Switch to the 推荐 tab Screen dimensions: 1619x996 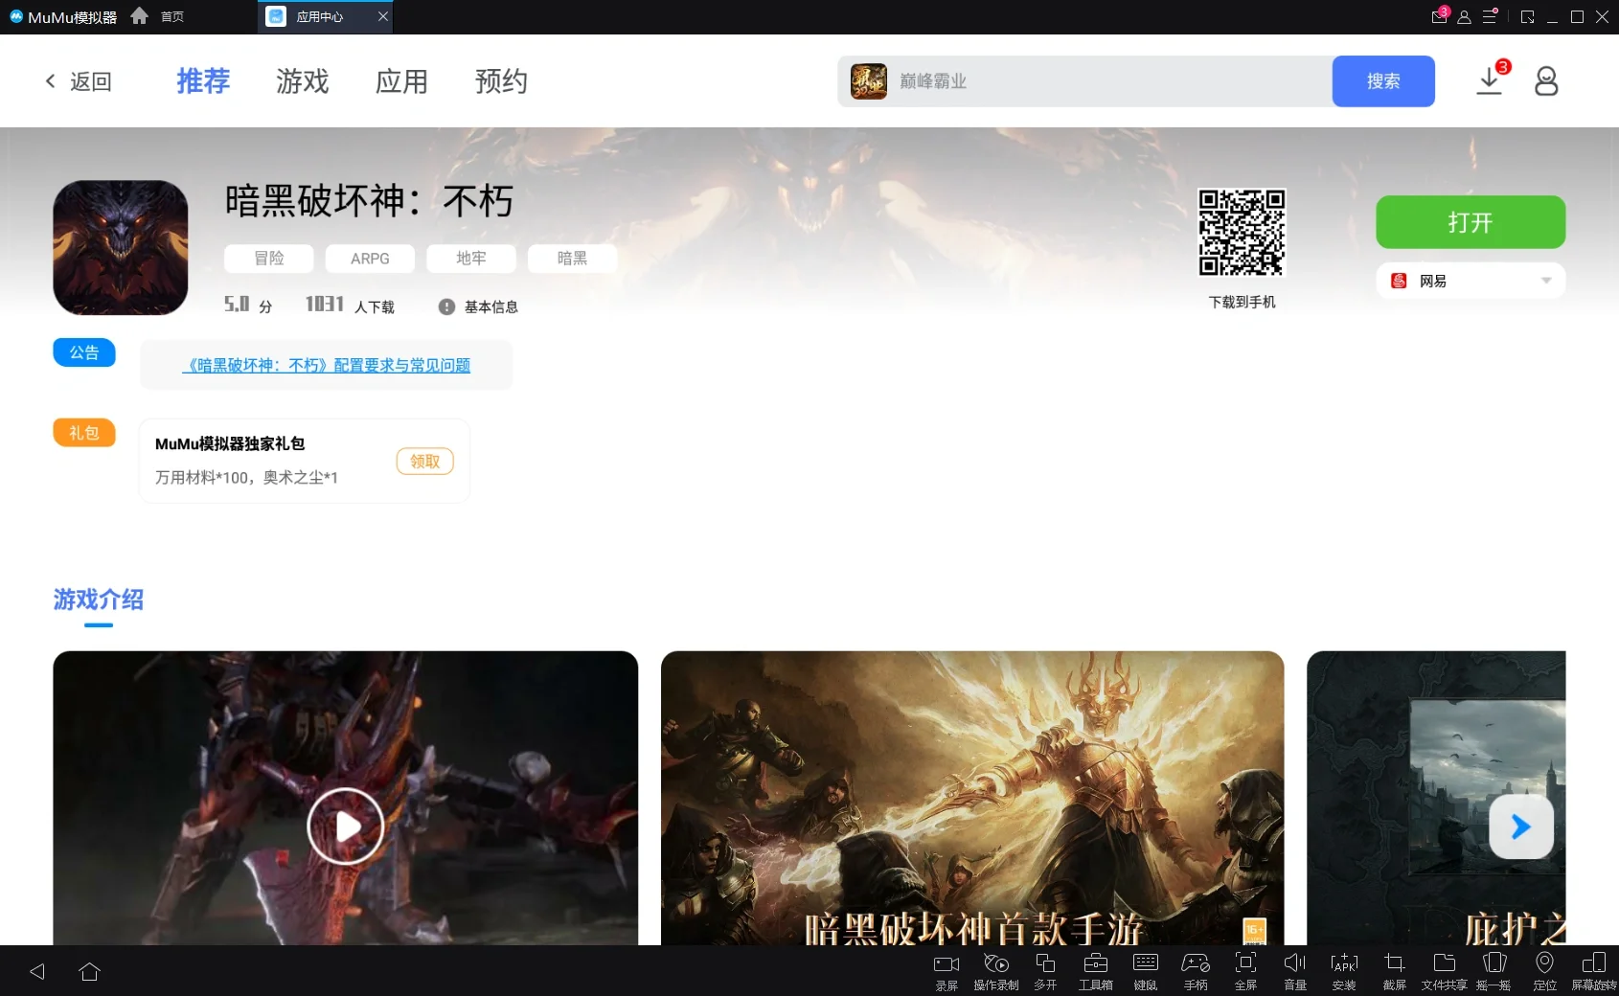point(203,81)
